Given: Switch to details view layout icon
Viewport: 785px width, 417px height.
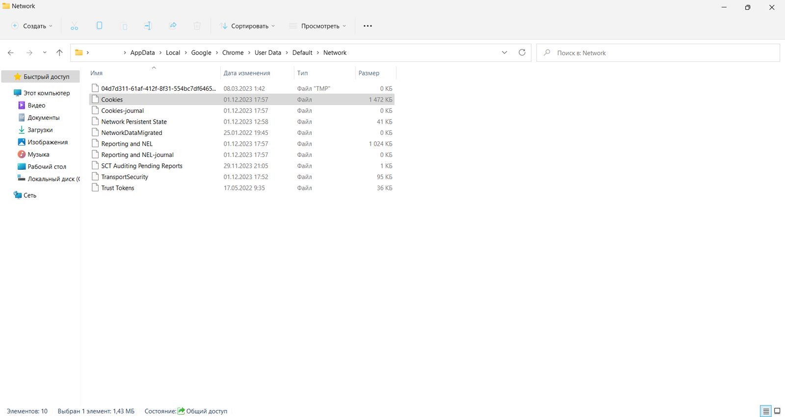Looking at the screenshot, I should (765, 411).
